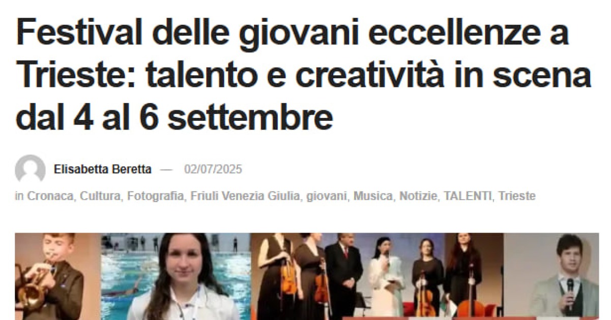Click the violinists on stage photo
Viewport: 611px width, 320px height.
click(x=377, y=276)
